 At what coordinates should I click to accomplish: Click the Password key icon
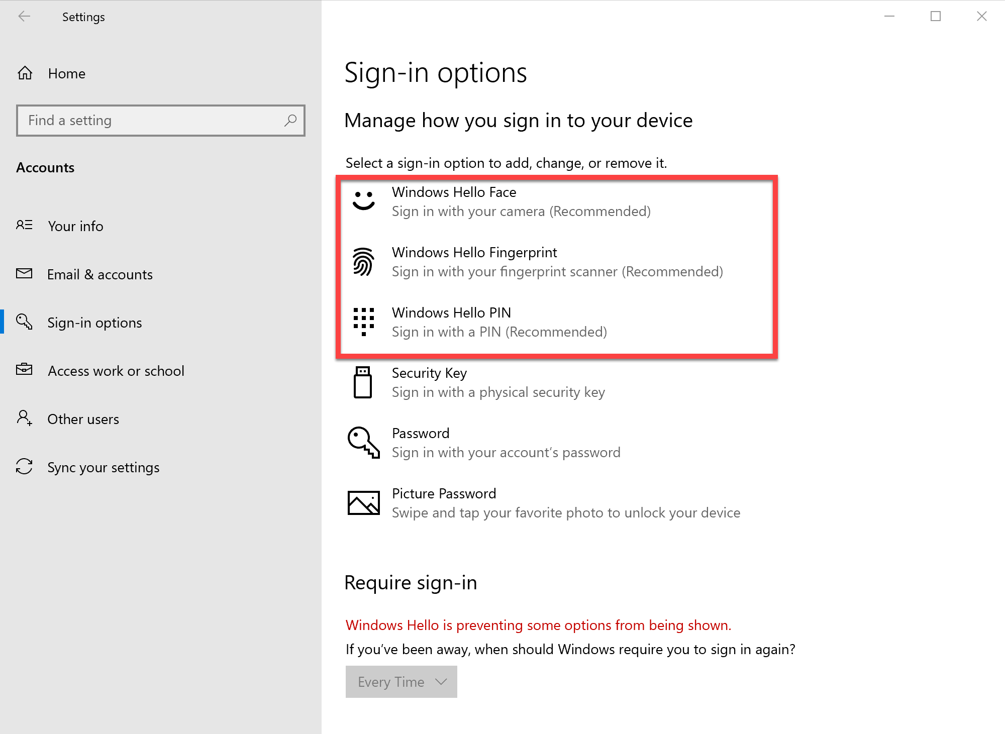[363, 442]
